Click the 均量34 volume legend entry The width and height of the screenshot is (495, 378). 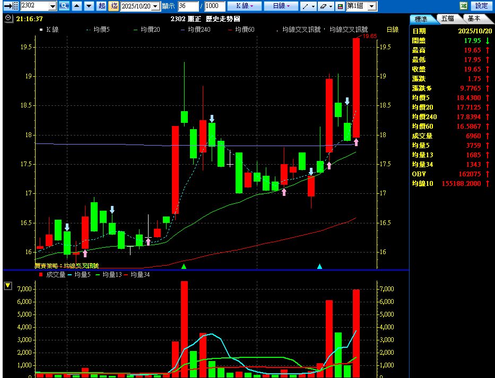click(137, 275)
